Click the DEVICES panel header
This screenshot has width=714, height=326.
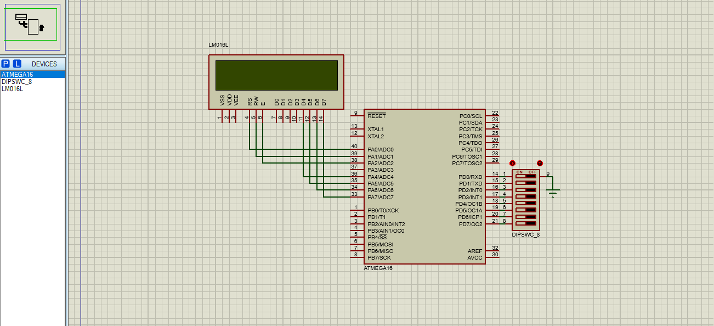[x=44, y=64]
